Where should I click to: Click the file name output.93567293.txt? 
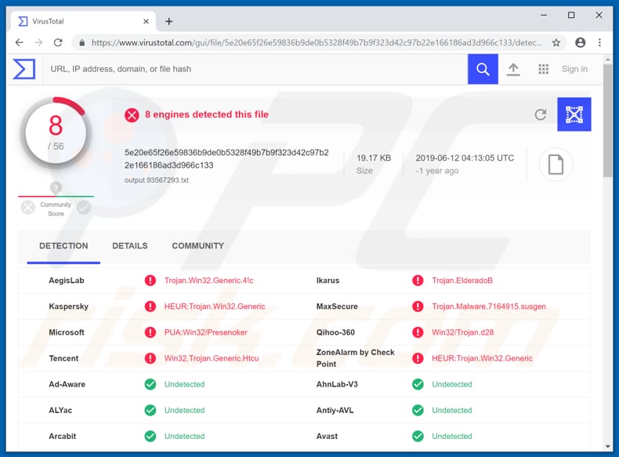(x=157, y=180)
